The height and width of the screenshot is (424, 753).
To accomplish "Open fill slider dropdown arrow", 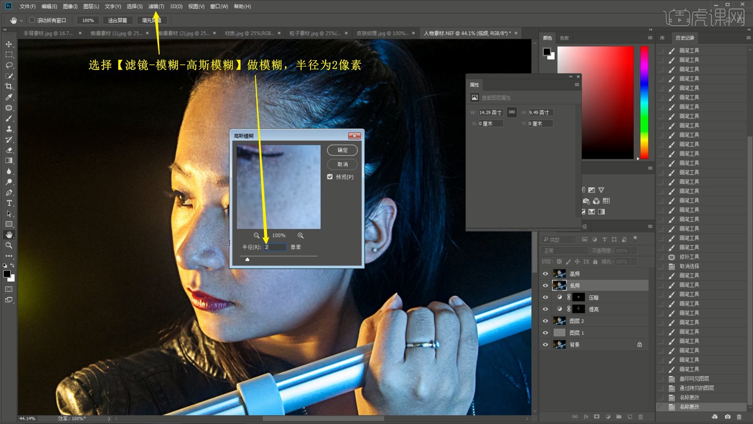I will coord(634,262).
